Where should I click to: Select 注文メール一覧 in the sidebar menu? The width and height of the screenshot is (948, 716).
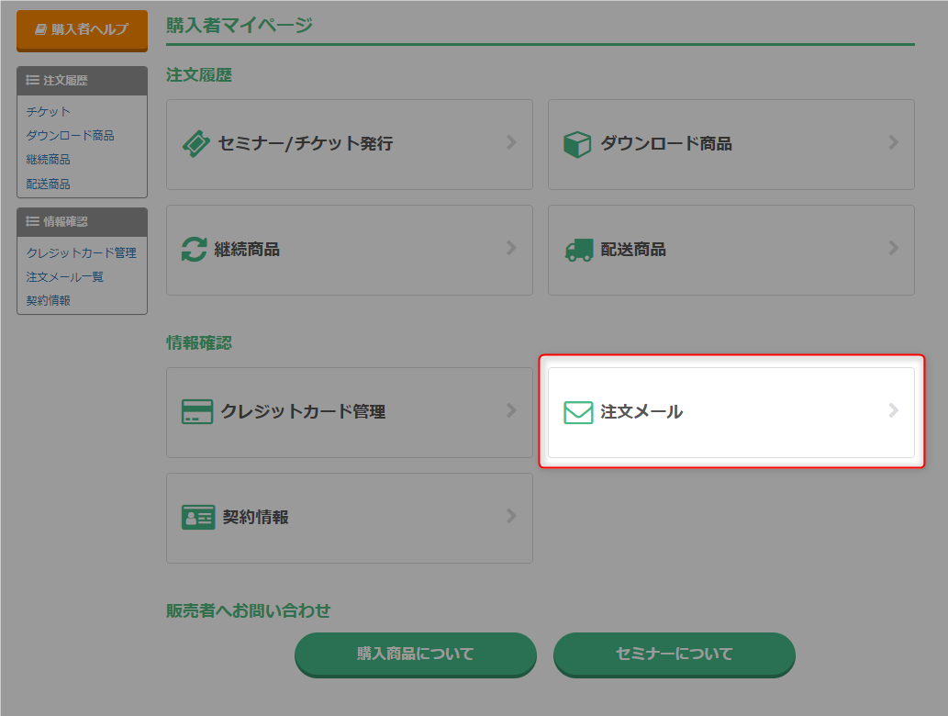pyautogui.click(x=65, y=276)
